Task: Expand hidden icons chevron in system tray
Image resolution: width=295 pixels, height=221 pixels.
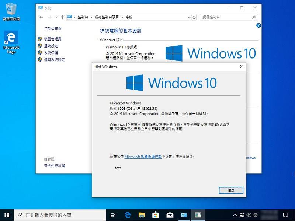Action: (x=235, y=214)
